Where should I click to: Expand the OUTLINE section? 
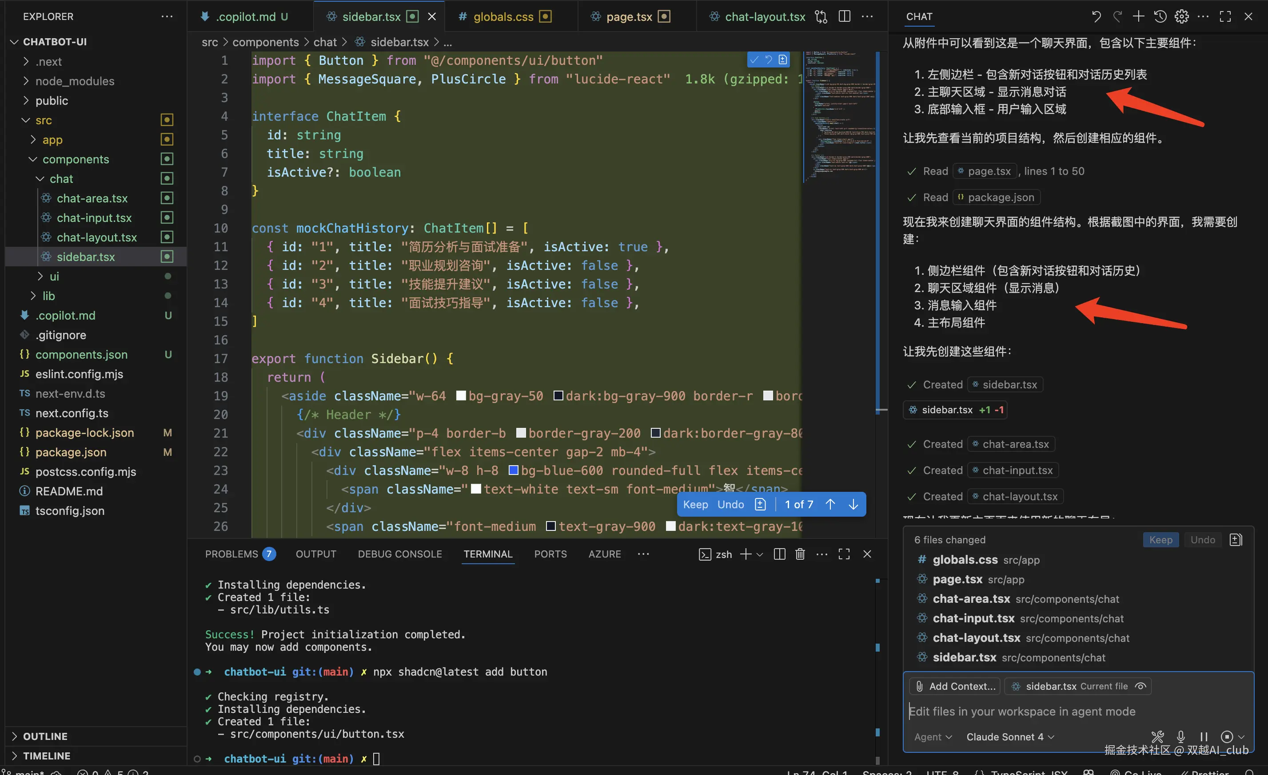(45, 736)
